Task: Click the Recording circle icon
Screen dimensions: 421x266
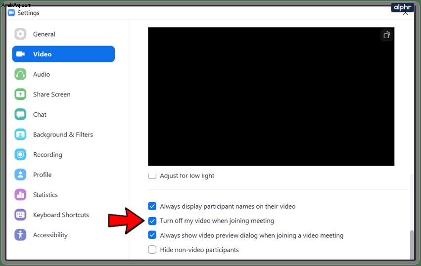Action: [x=20, y=154]
